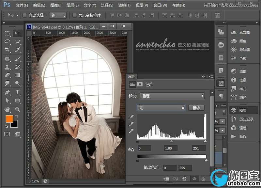Open the 滤镜(T) menu
The image size is (261, 188).
pos(124,5)
